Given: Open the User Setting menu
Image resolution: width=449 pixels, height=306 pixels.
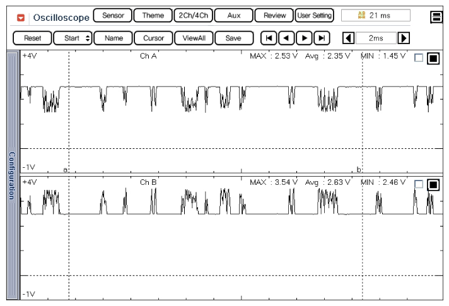Looking at the screenshot, I should tap(314, 15).
